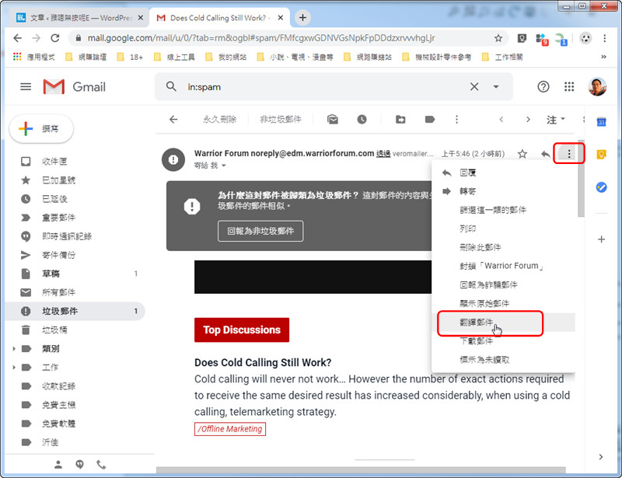This screenshot has height=478, width=622.
Task: Open 已延後 snoozed folder
Action: [75, 199]
